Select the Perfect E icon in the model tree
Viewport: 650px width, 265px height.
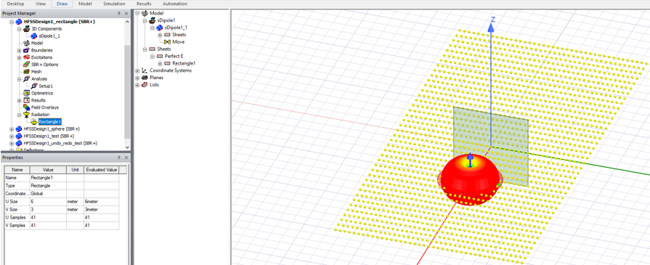pos(160,56)
